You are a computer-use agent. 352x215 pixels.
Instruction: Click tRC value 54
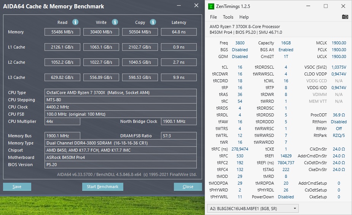240,101
